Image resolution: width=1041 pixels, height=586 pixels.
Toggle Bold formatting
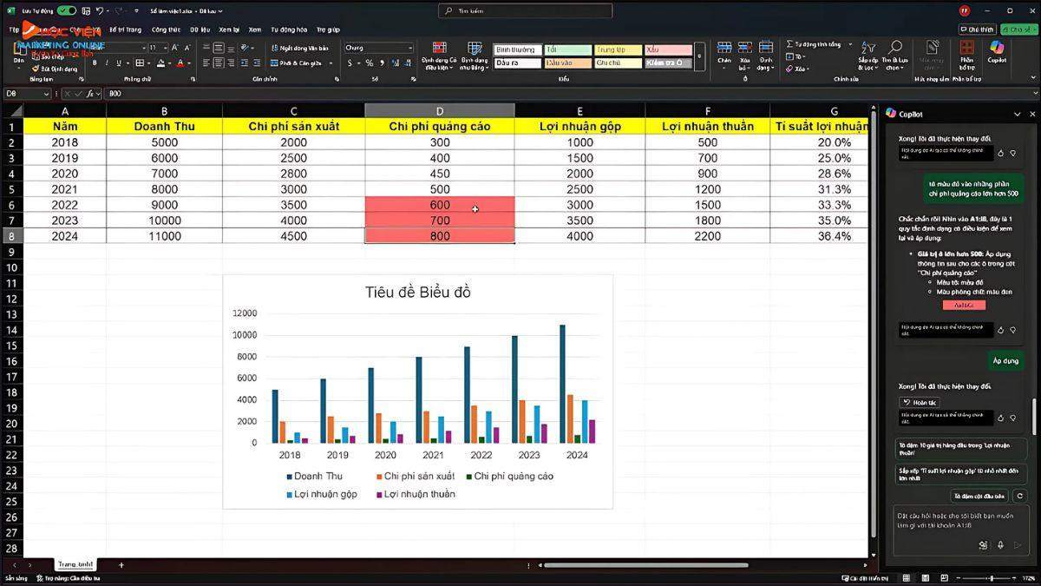(95, 63)
